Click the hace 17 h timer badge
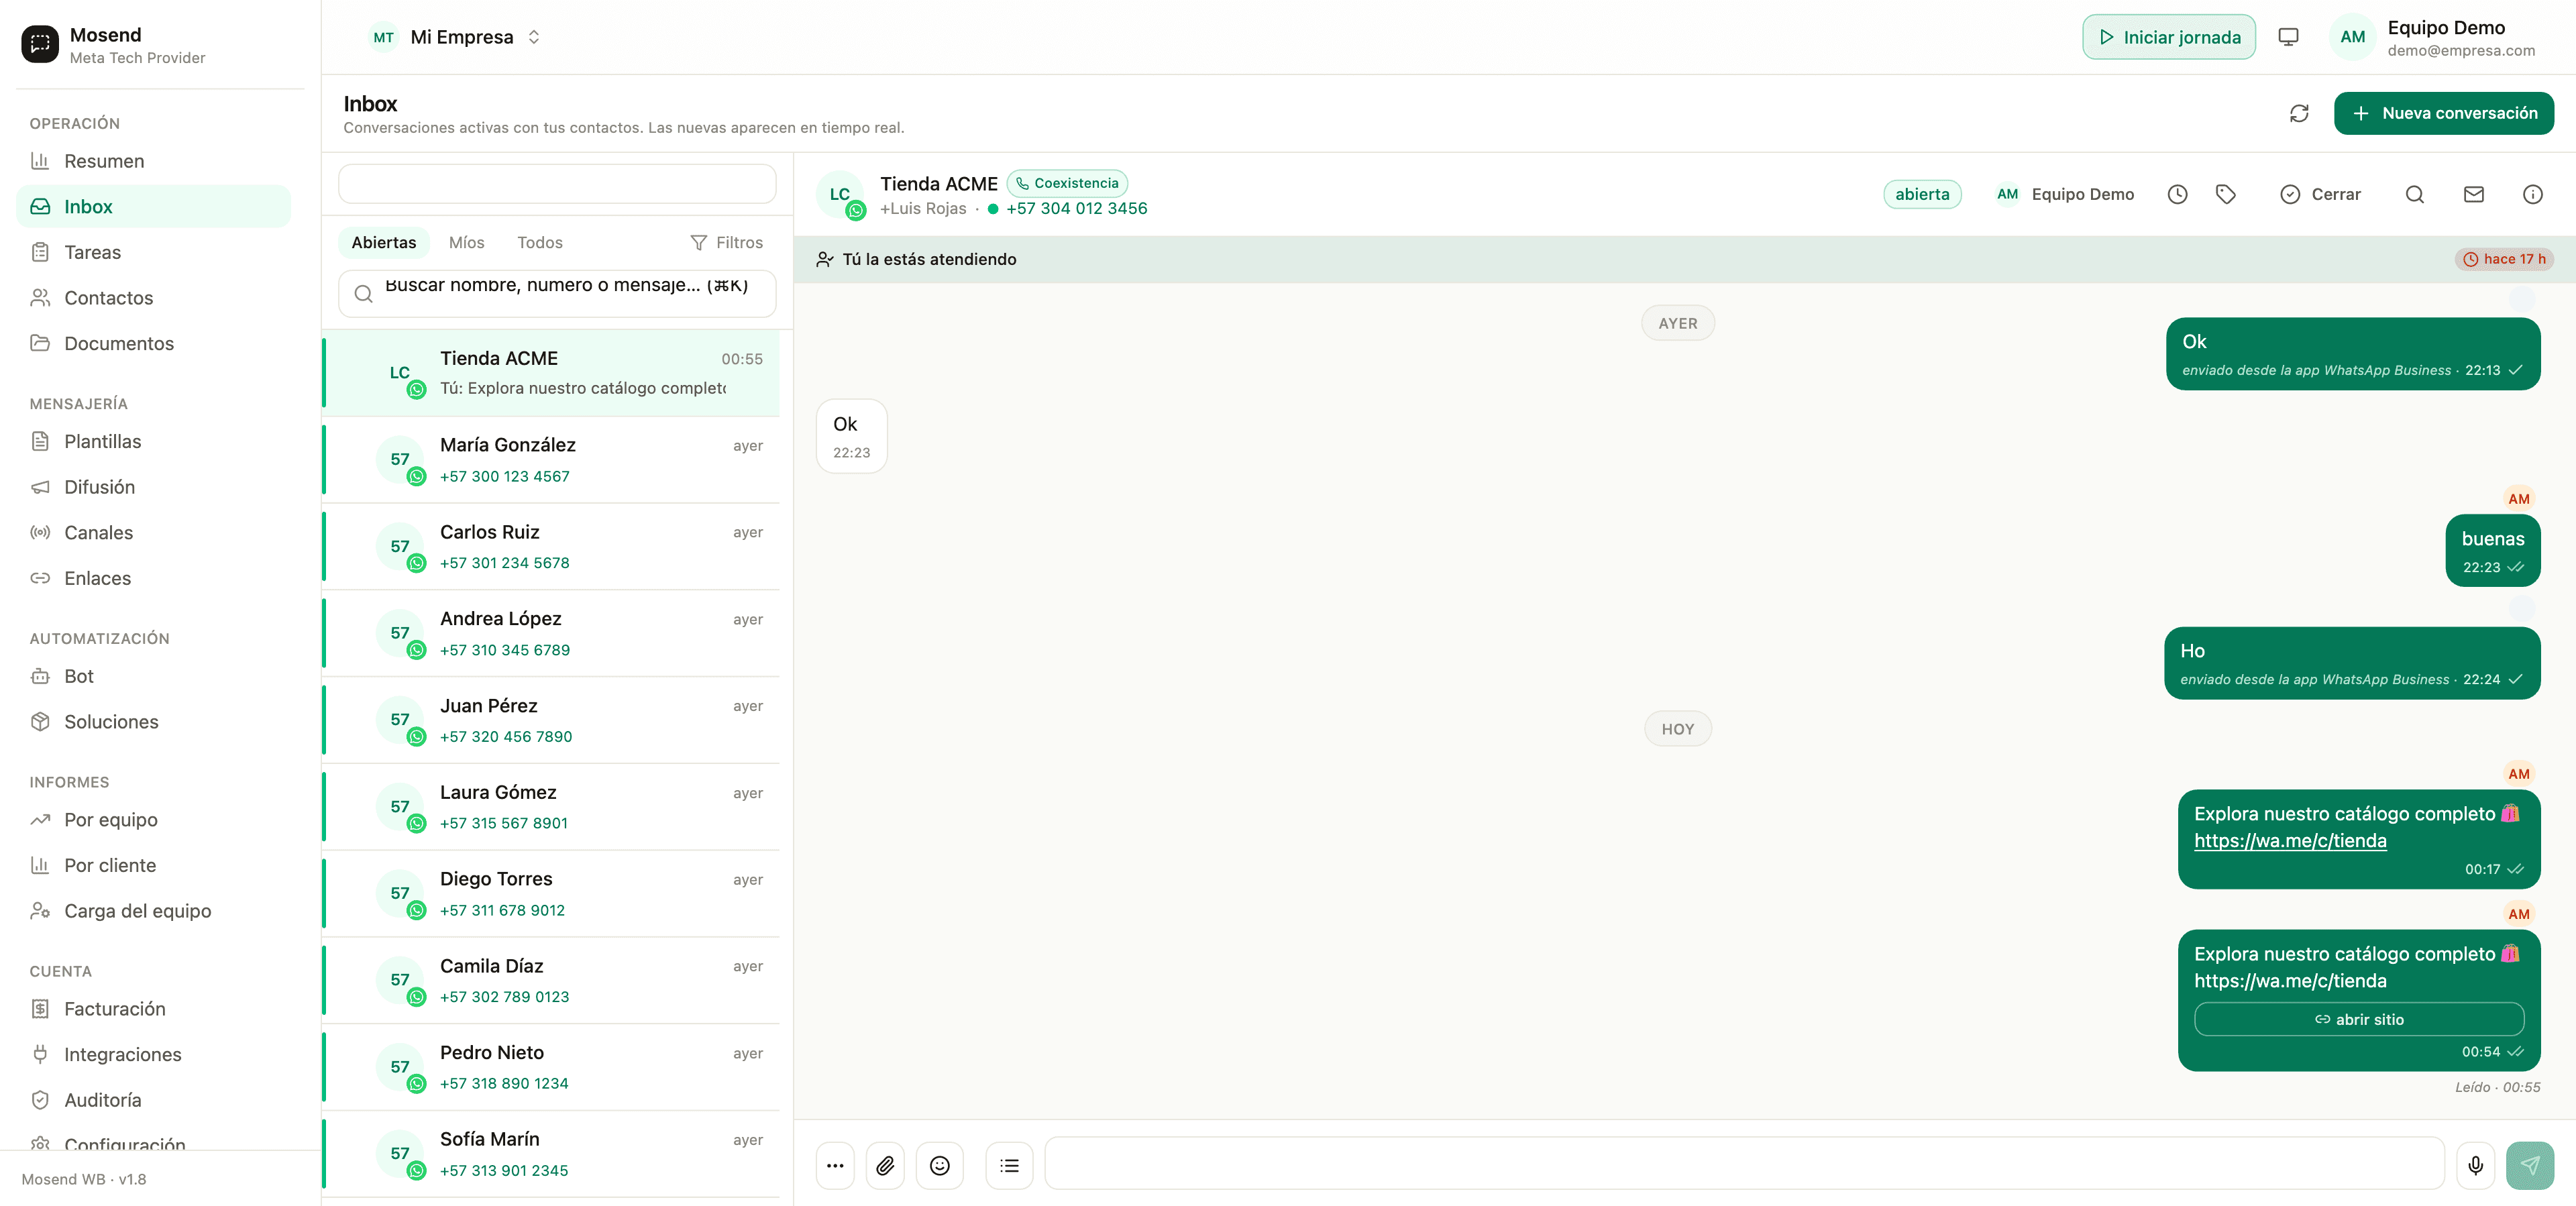2576x1206 pixels. click(x=2504, y=259)
